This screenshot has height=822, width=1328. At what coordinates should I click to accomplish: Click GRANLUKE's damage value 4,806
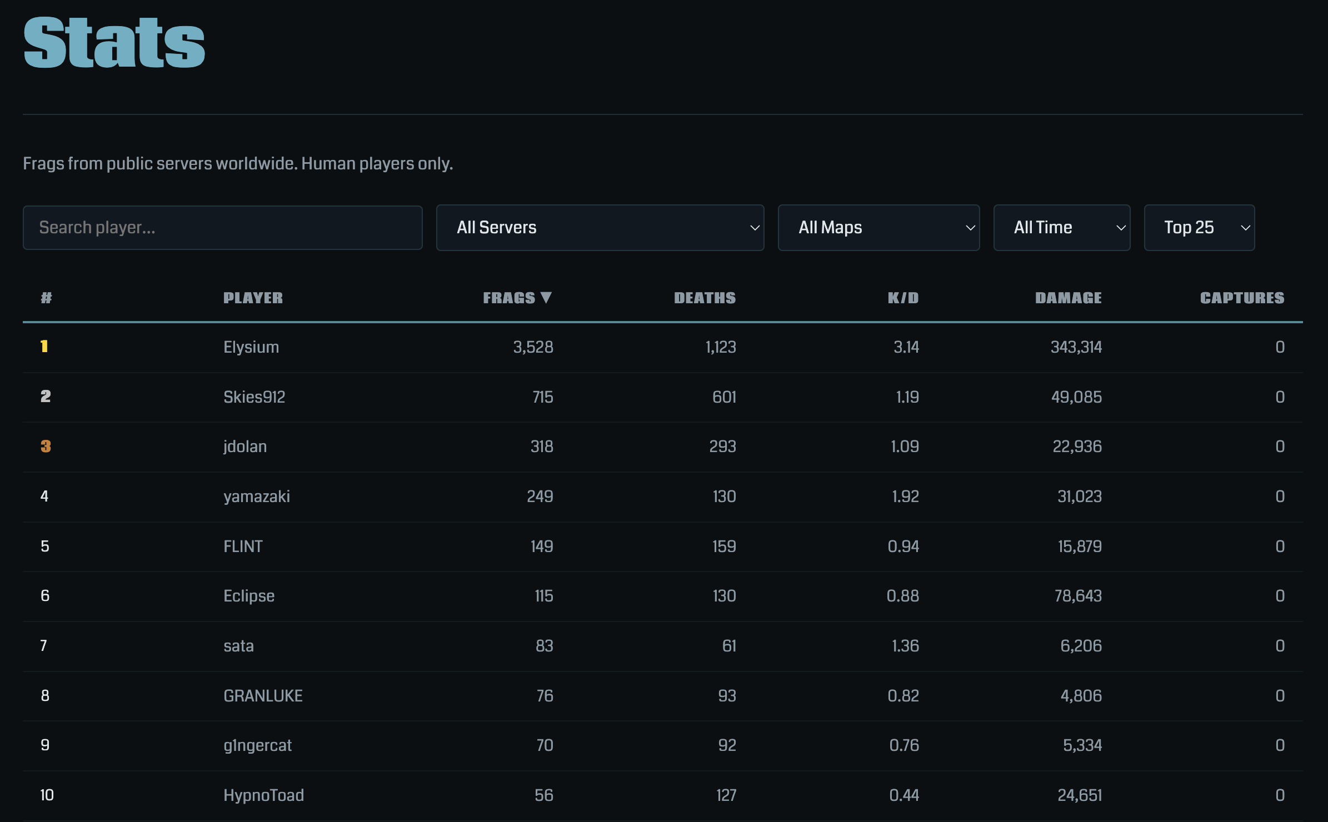tap(1081, 696)
